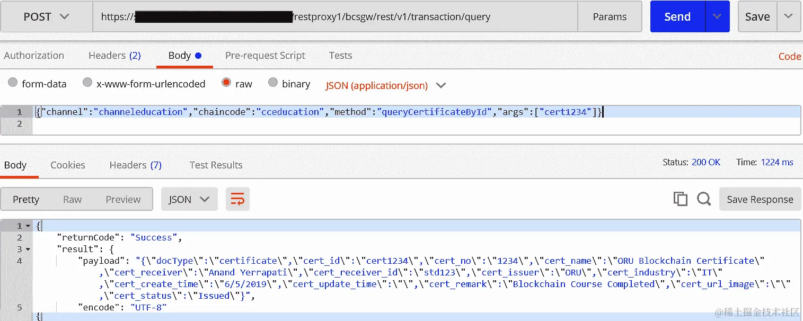The image size is (803, 321).
Task: Click the "returnCode" key in response
Action: click(88, 237)
